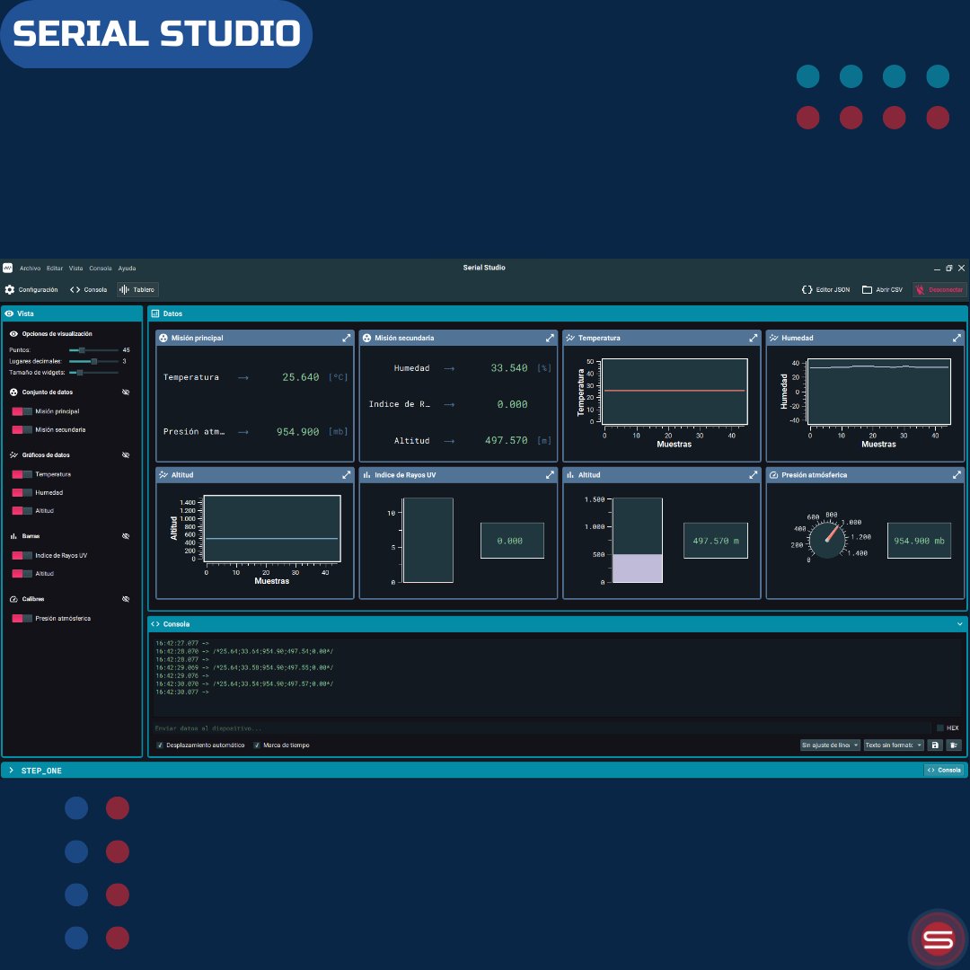The image size is (970, 970).
Task: Open the Sin ajuste de línea dropdown
Action: pyautogui.click(x=830, y=745)
